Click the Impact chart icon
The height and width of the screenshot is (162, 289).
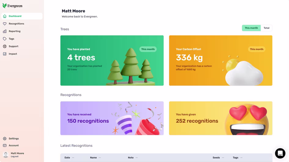tap(5, 54)
